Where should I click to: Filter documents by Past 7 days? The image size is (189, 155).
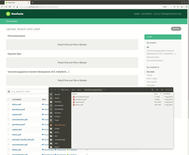[152, 78]
